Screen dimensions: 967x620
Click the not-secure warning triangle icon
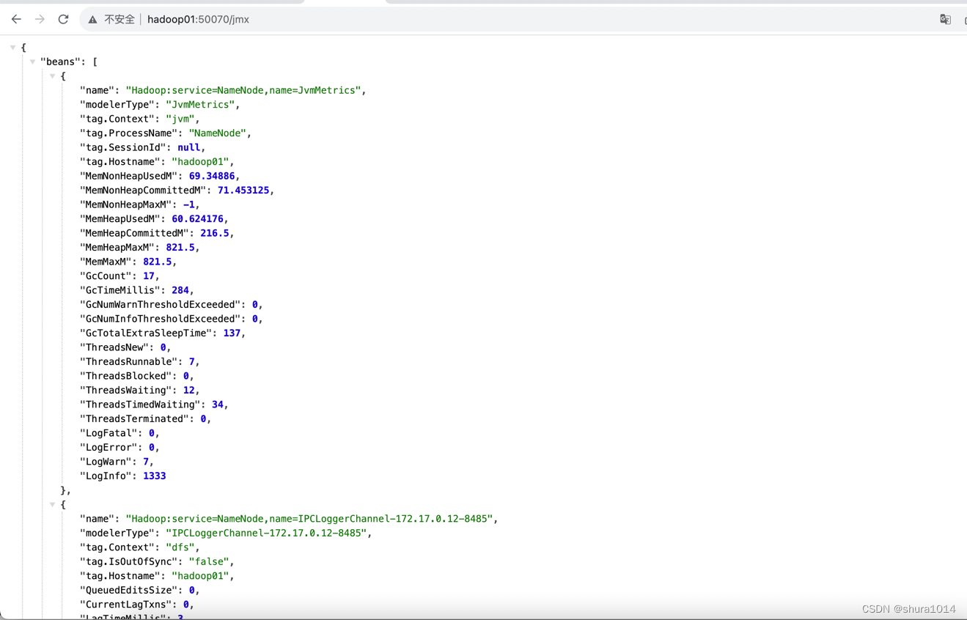coord(92,20)
